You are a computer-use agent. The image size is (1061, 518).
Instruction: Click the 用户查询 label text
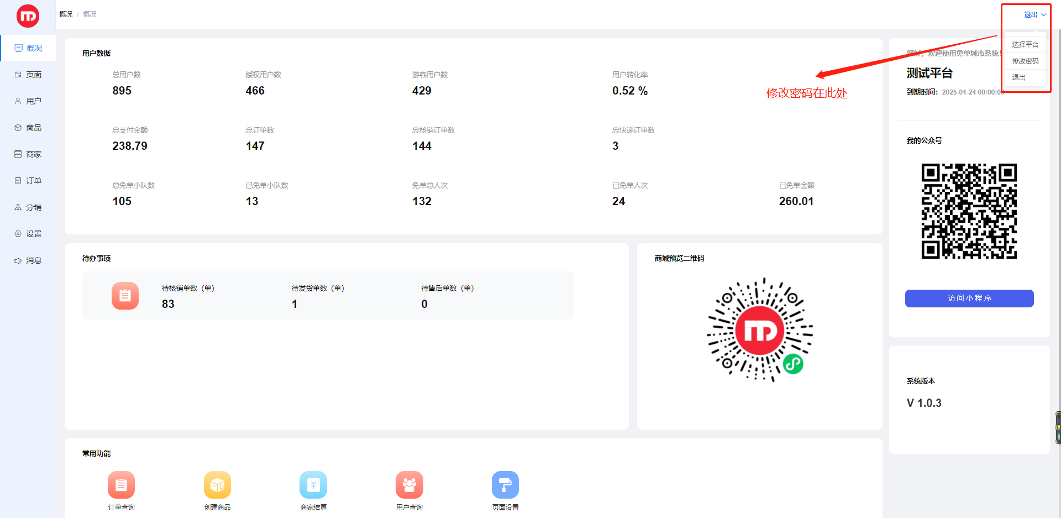pyautogui.click(x=409, y=507)
